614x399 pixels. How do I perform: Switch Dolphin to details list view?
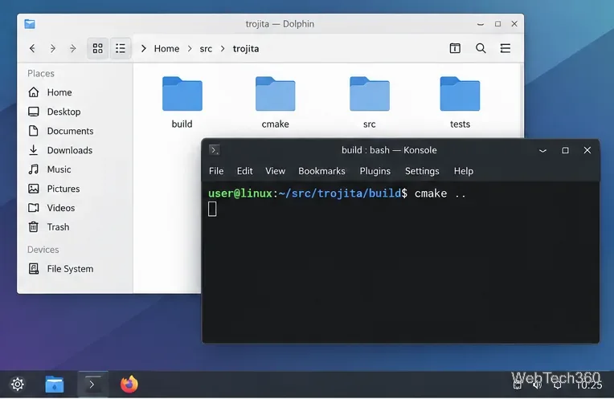pyautogui.click(x=121, y=48)
